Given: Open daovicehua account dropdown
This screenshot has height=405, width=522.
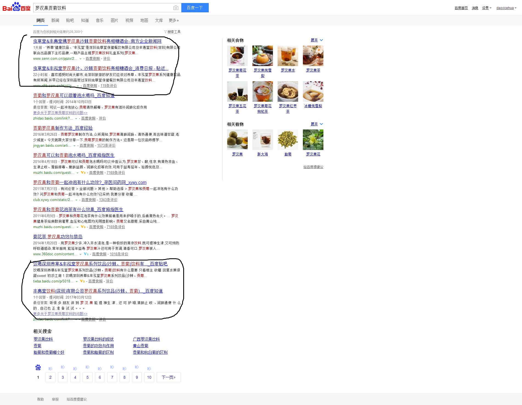Looking at the screenshot, I should (506, 8).
